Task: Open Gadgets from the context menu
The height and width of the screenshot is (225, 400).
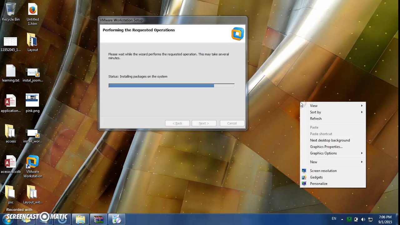Action: coord(333,177)
